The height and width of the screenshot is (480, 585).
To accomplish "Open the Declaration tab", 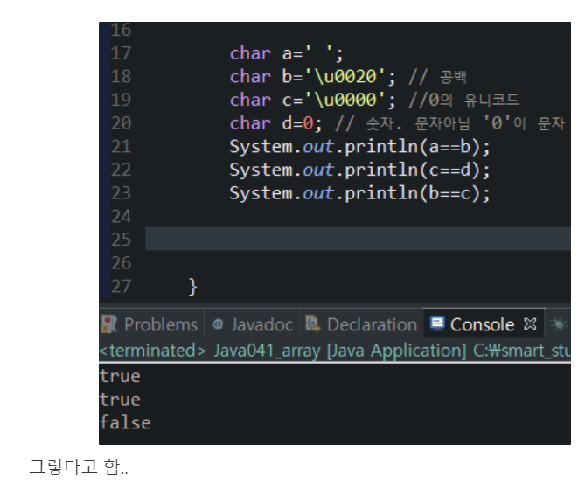I will coord(362,324).
